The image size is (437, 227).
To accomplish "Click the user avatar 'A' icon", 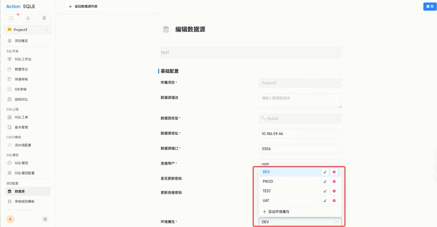I will pyautogui.click(x=10, y=219).
